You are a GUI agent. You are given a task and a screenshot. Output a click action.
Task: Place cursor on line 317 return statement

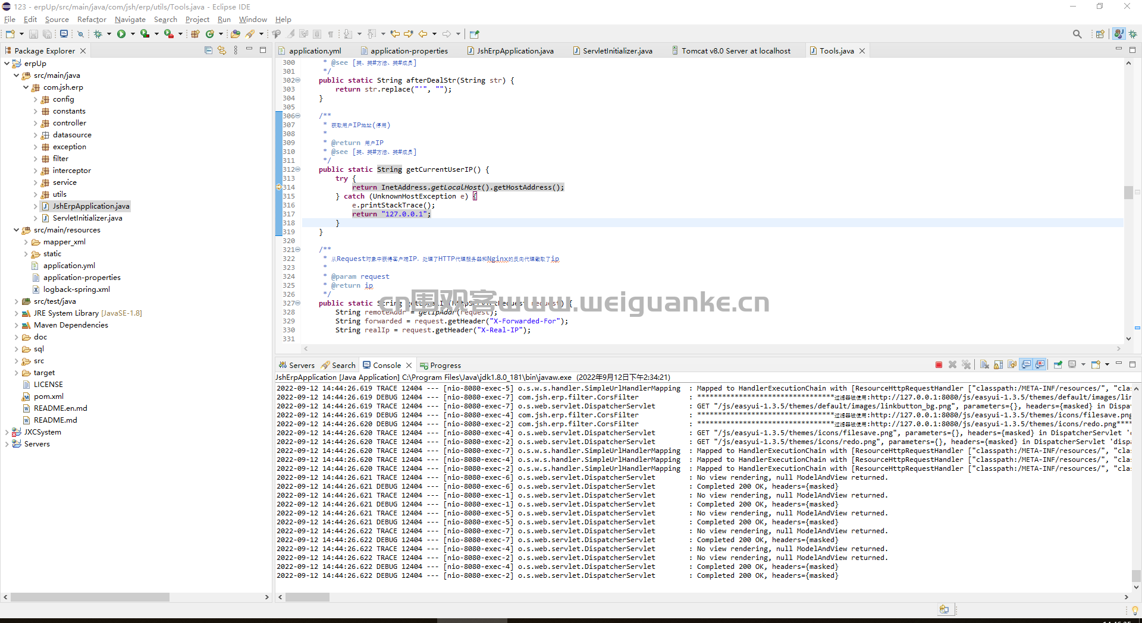(390, 214)
